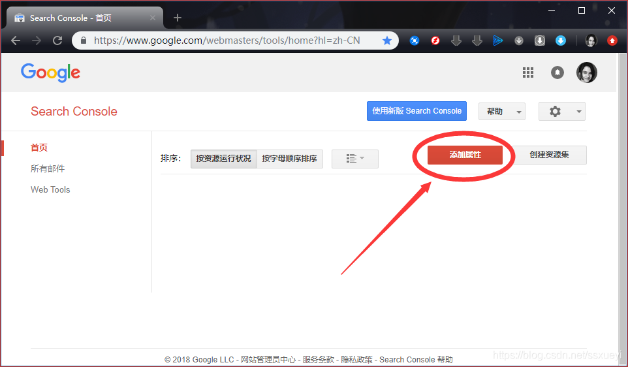Open the 服务条款 footer link
628x367 pixels.
[318, 359]
